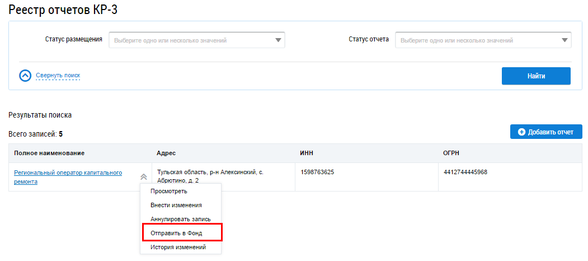Viewport: 588px width, 261px height.
Task: Select Внести изменения in the menu
Action: (176, 205)
